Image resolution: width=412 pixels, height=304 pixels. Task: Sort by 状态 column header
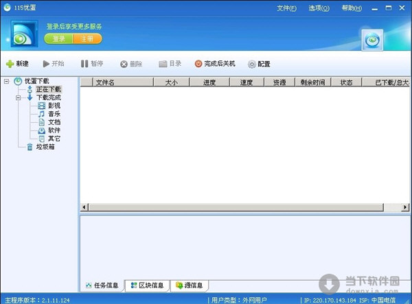coord(346,82)
